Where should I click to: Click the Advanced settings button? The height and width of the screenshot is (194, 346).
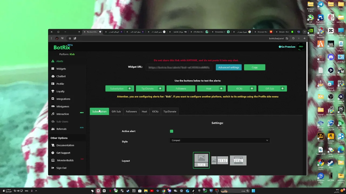point(229,67)
